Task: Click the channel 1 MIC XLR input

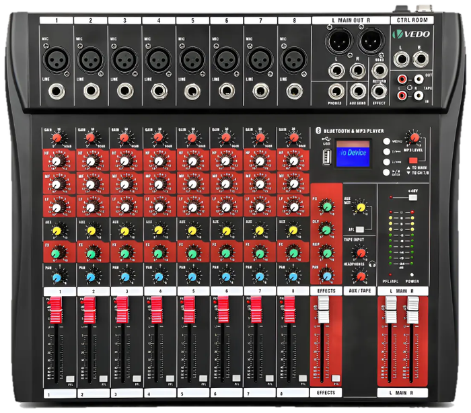Action: pyautogui.click(x=56, y=59)
